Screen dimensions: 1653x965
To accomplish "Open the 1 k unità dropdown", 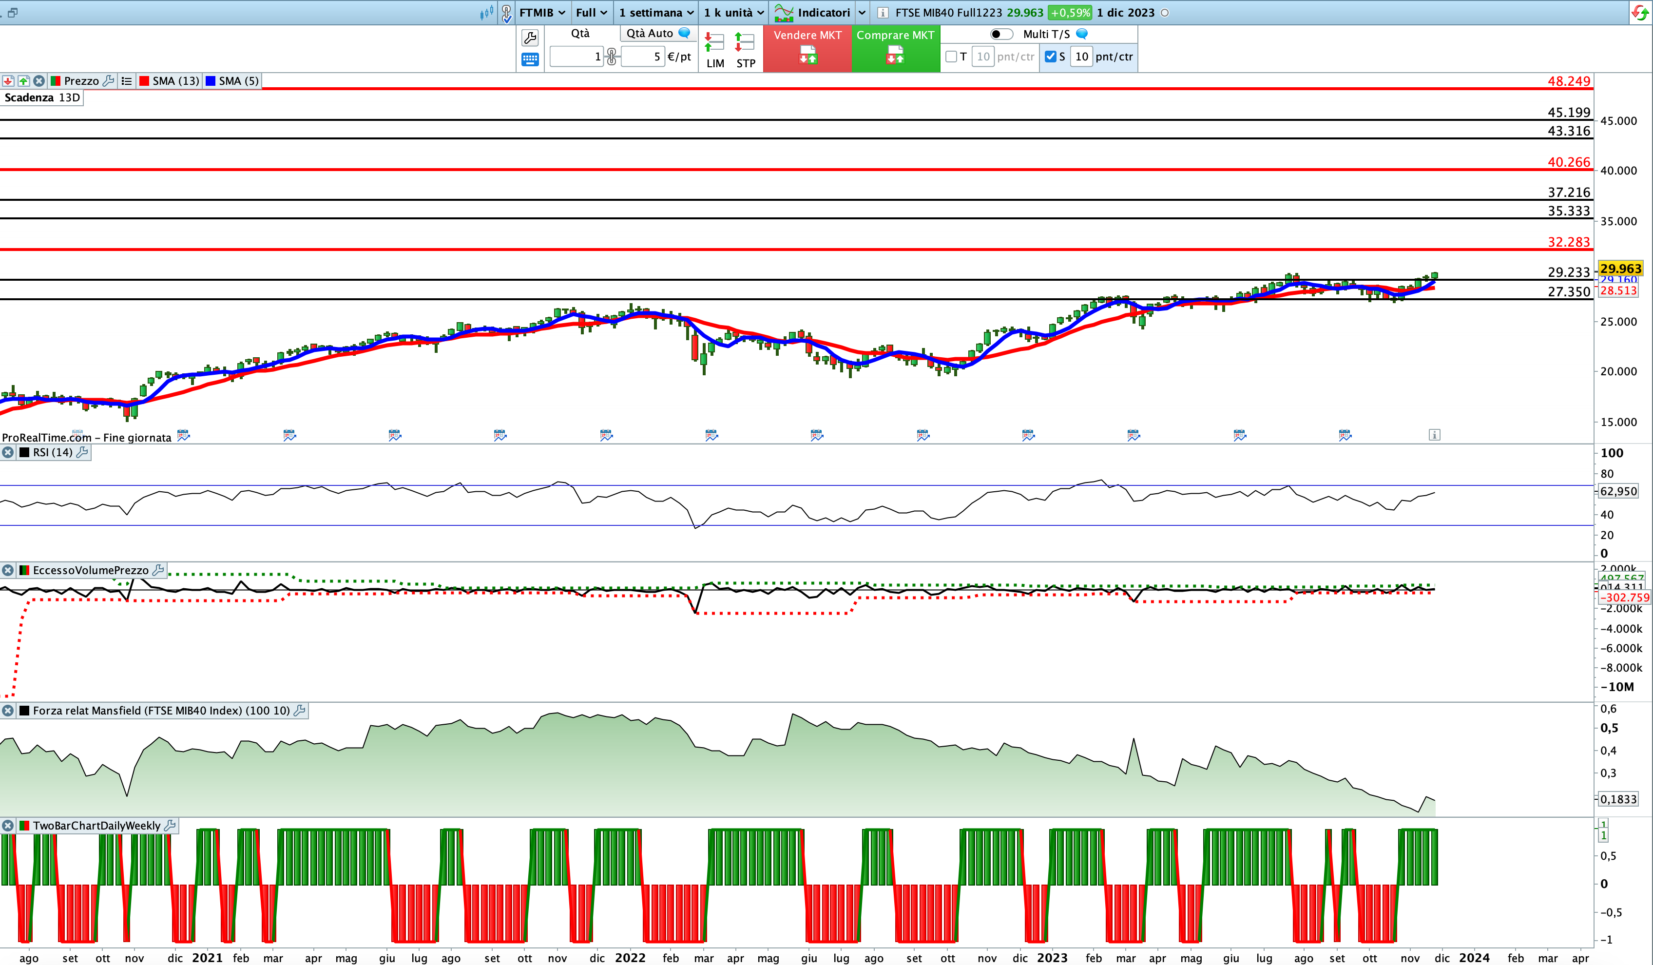I will coord(733,13).
